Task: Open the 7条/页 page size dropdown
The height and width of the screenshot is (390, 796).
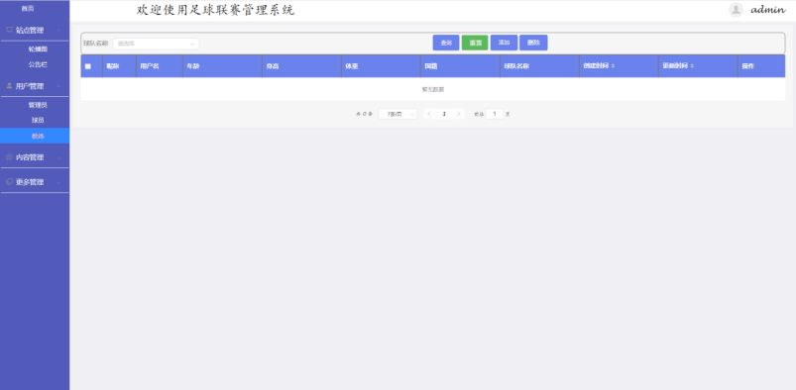Action: 398,114
